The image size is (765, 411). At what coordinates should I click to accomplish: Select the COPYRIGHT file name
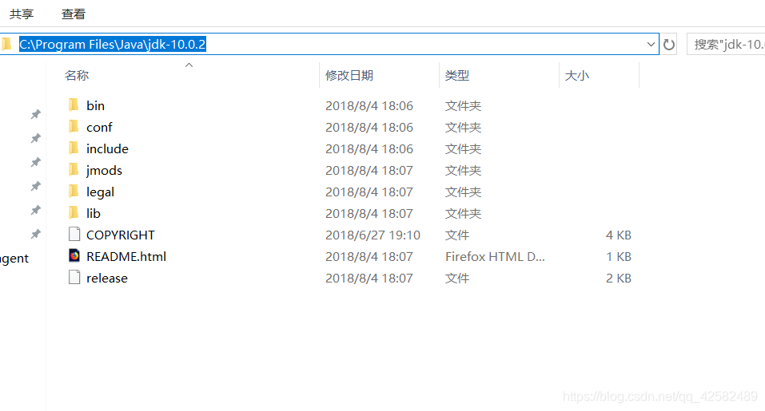pos(121,235)
